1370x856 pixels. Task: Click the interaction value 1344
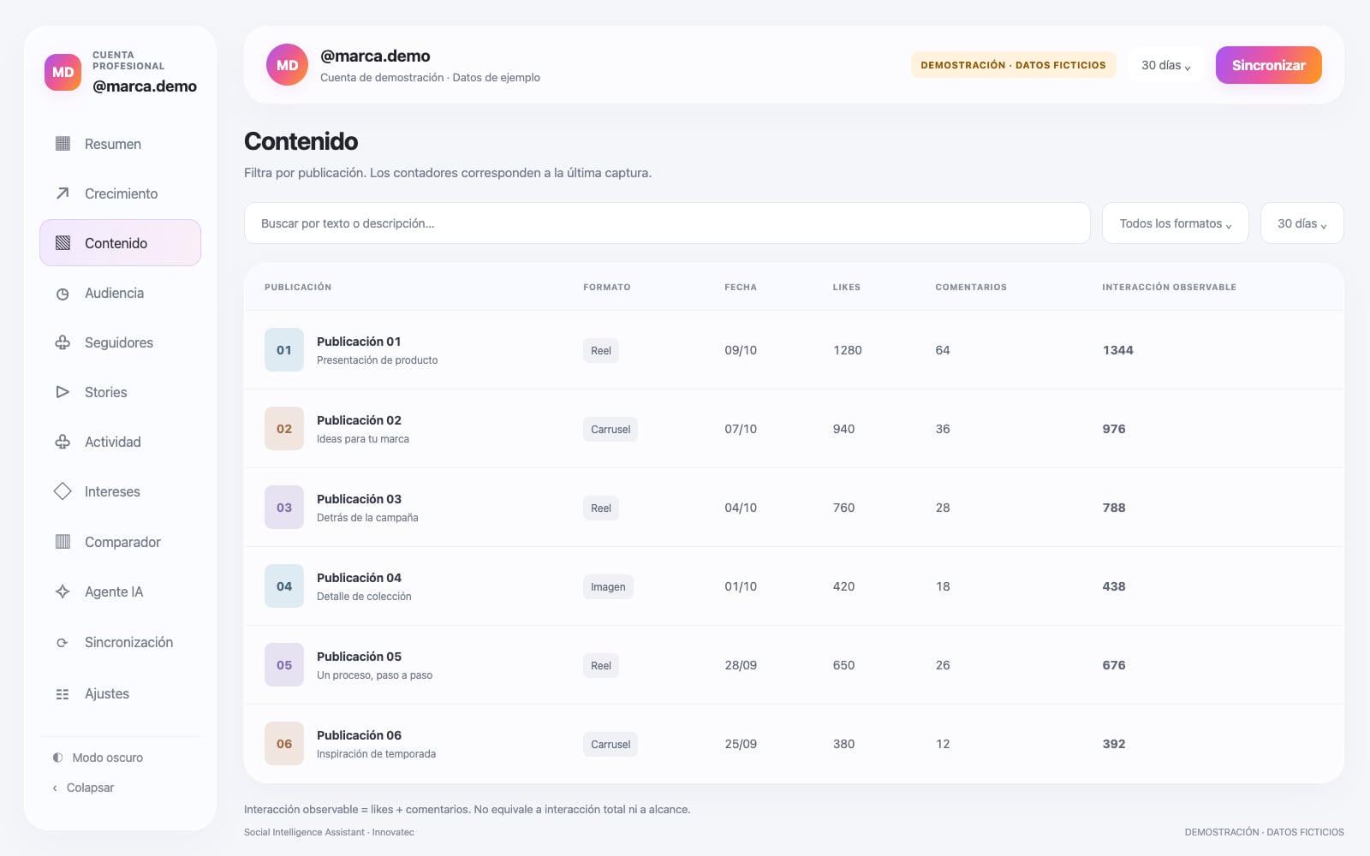coord(1117,350)
